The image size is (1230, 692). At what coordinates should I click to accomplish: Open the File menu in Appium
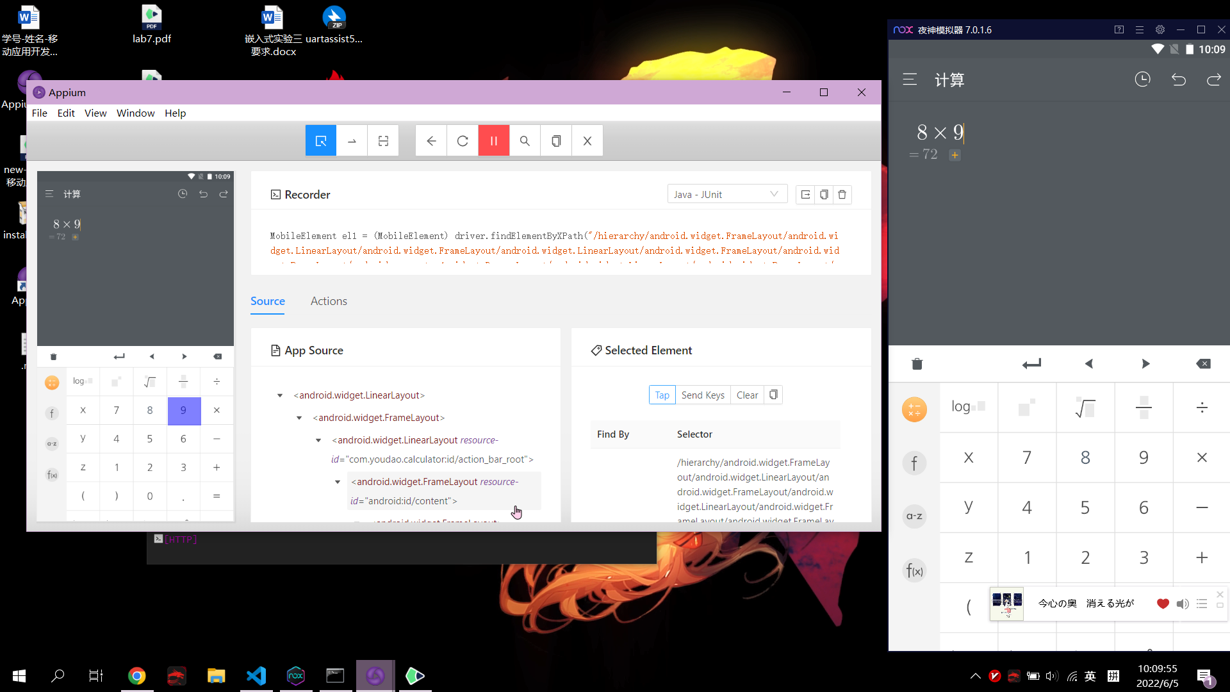[40, 113]
